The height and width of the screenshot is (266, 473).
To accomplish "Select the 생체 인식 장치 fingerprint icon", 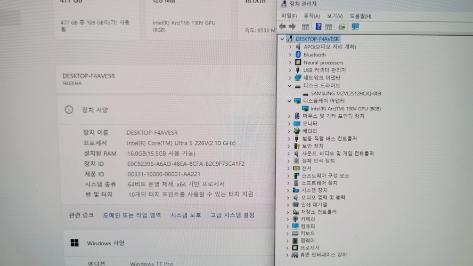I will point(296,160).
